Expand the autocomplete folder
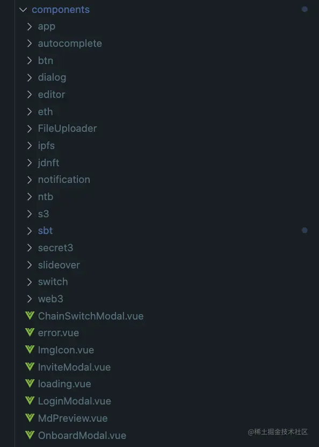 30,43
